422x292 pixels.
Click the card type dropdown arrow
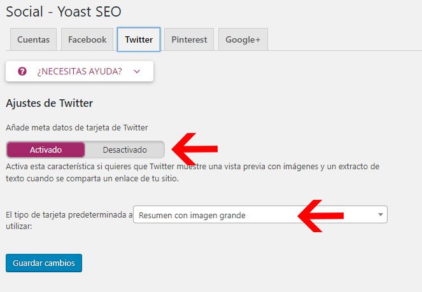point(380,214)
